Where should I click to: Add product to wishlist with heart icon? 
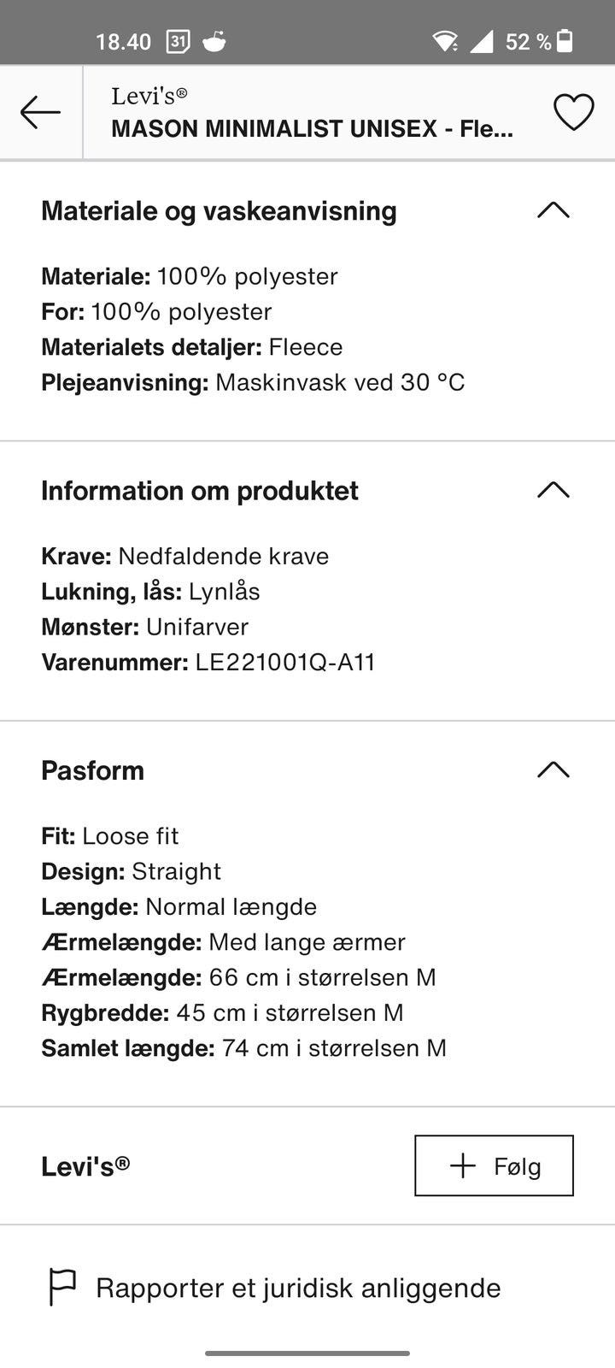[x=573, y=112]
